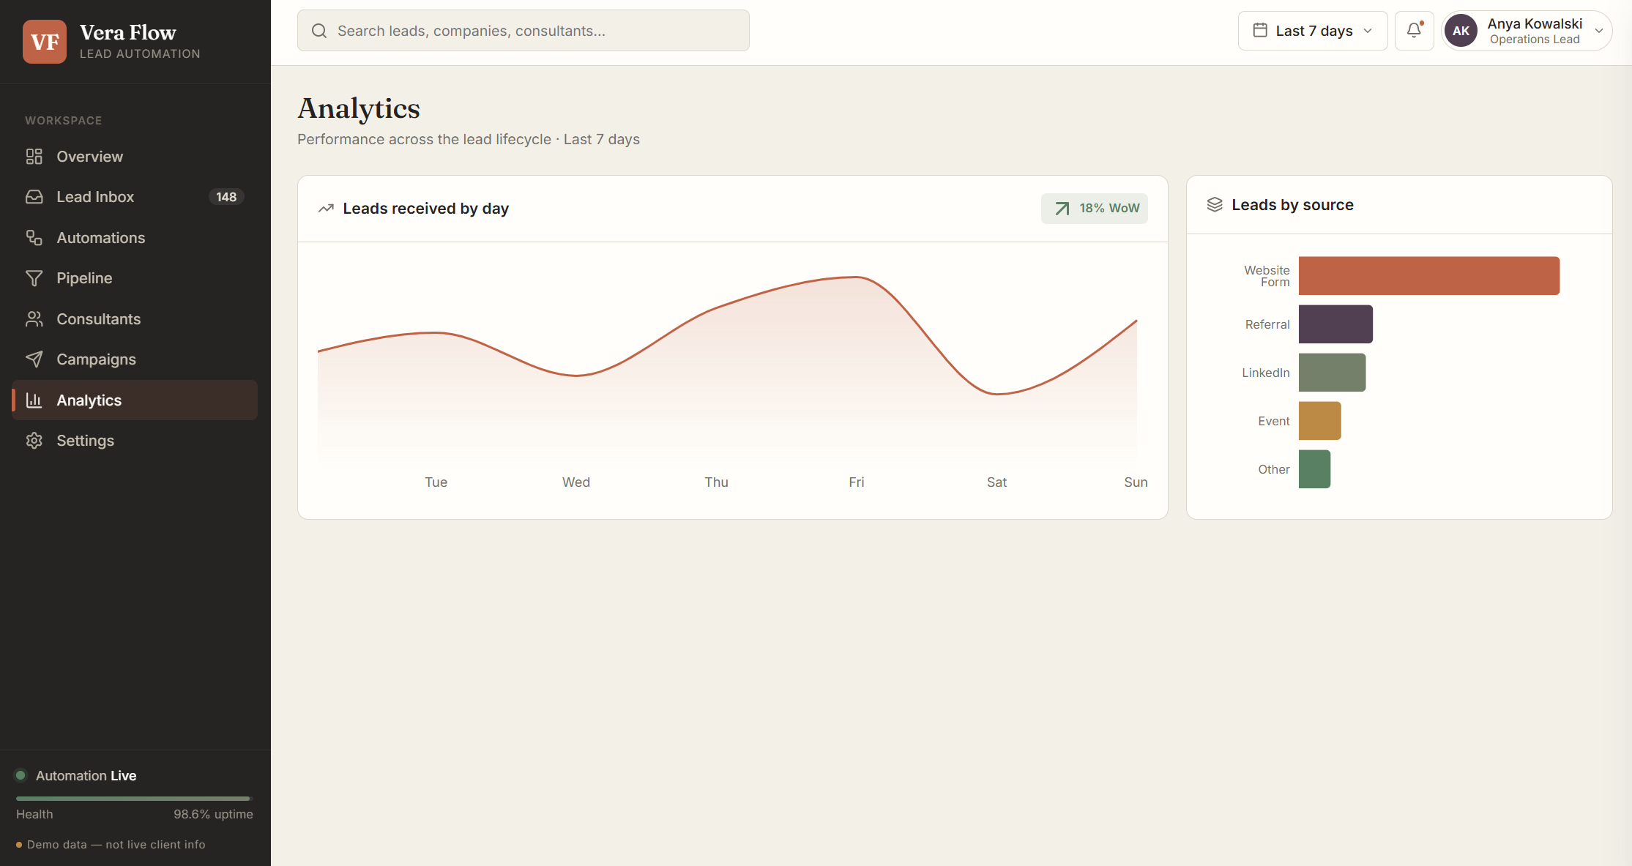Click the Sat axis label
1632x866 pixels.
pyautogui.click(x=996, y=482)
